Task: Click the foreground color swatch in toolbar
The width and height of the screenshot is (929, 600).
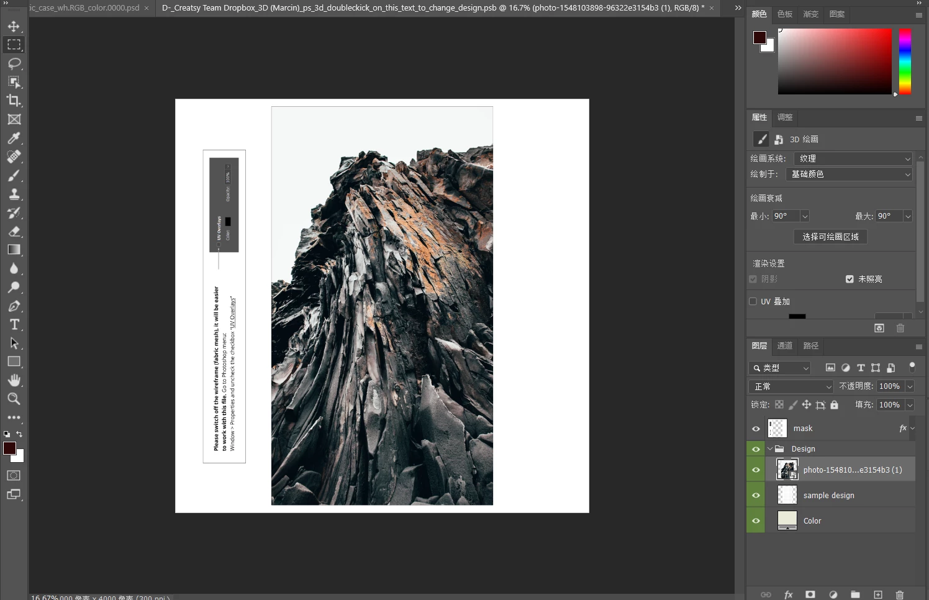Action: click(x=9, y=448)
